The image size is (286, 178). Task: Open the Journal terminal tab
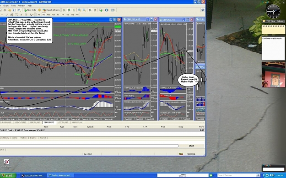click(43, 138)
